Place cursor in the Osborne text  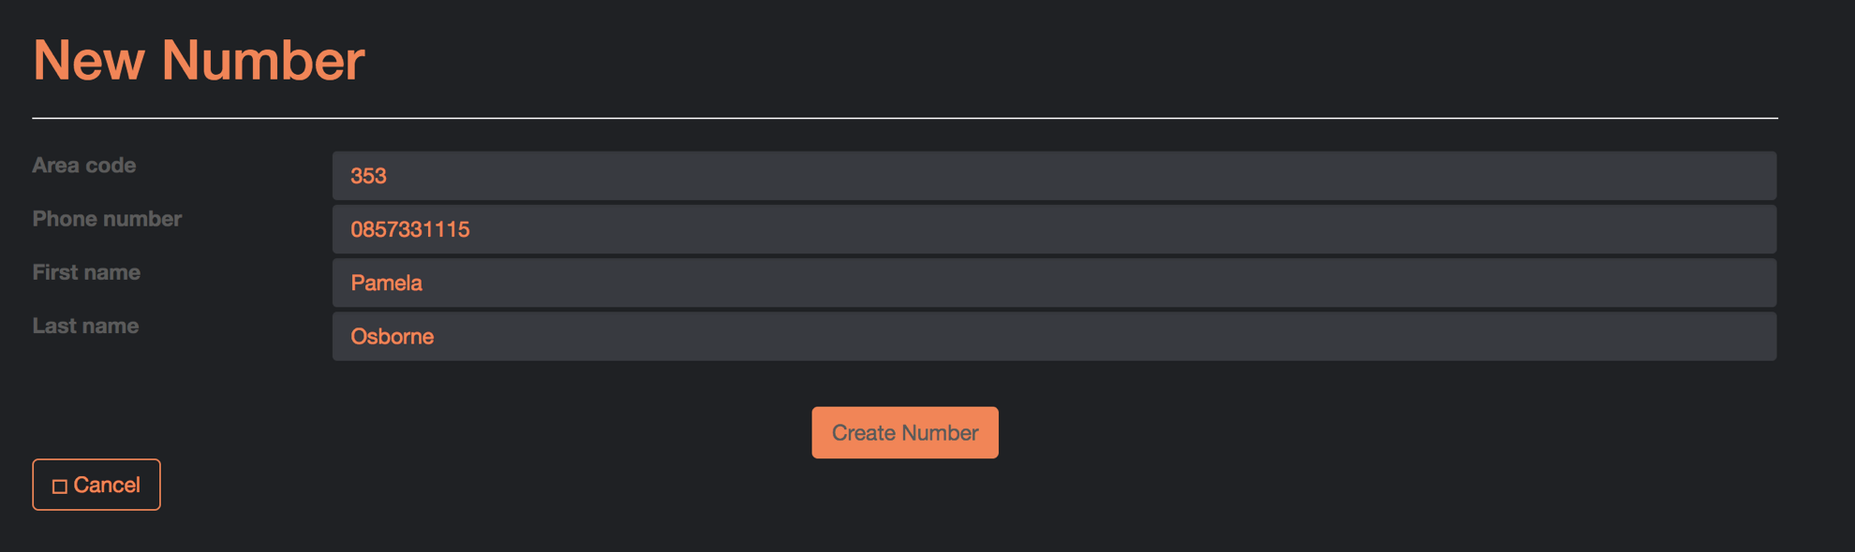[392, 336]
